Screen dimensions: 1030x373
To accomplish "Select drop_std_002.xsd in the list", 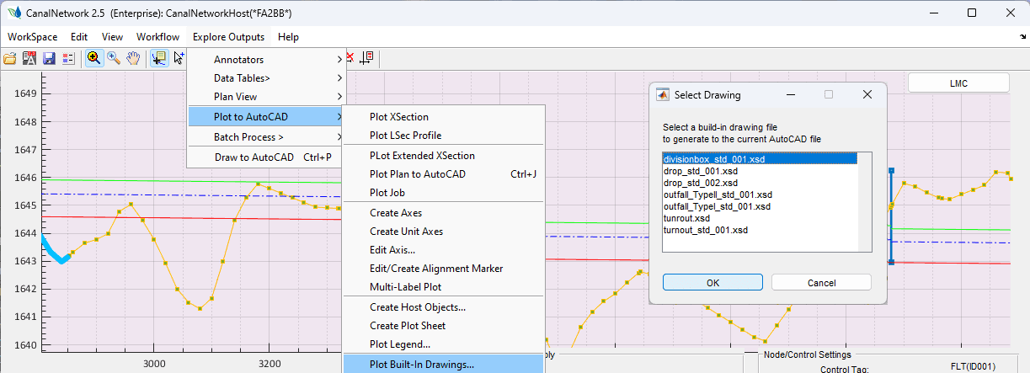I will pyautogui.click(x=760, y=182).
